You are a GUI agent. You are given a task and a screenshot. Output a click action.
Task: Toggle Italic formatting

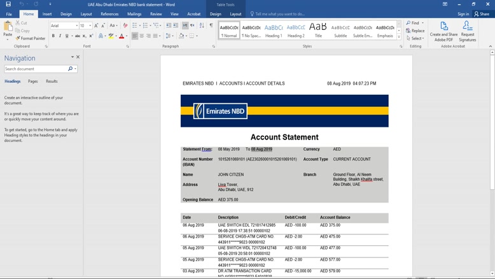click(x=60, y=36)
